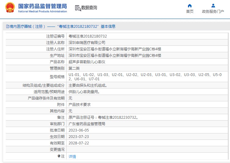This screenshot has width=230, height=163.
Task: Select expiry date 2028-07-22
Action: [78, 143]
